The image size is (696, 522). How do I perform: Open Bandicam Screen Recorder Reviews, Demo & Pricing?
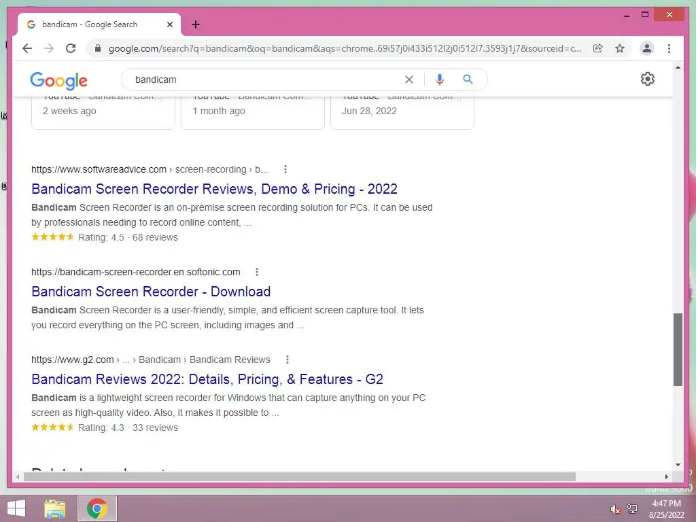(214, 189)
